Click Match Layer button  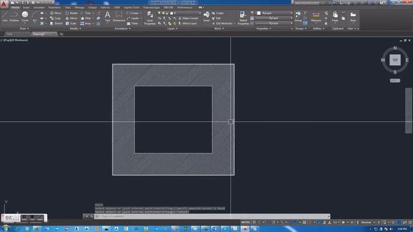[x=188, y=23]
